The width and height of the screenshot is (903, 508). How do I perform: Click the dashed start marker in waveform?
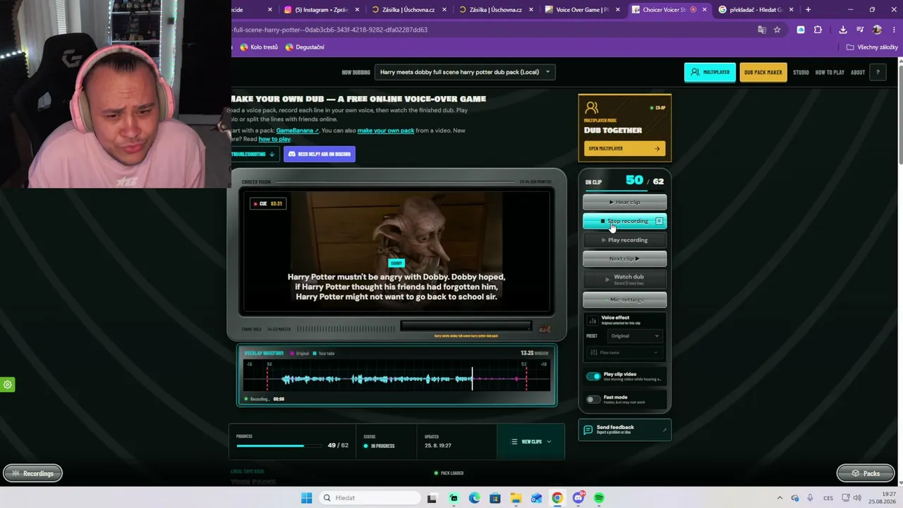[267, 378]
